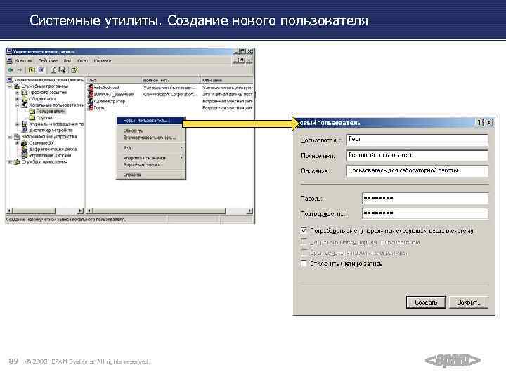Click the question mark help button in dialog title
Viewport: 506px width, 379px height.
(479, 122)
